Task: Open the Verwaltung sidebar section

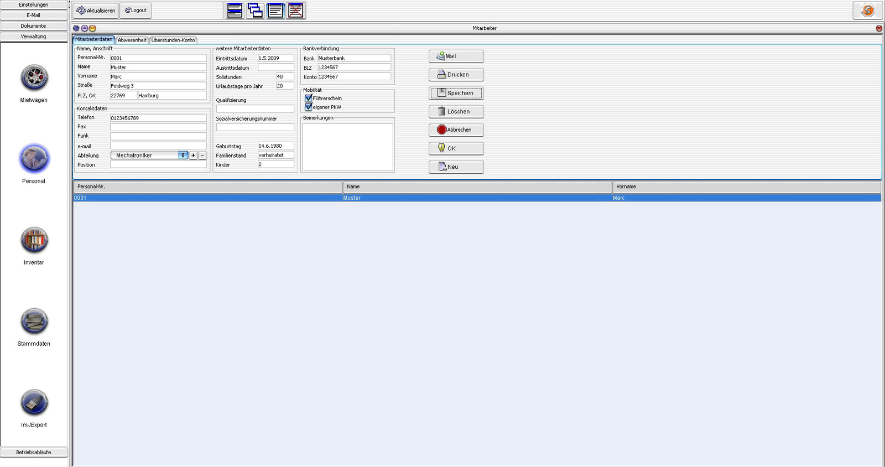Action: [x=34, y=37]
